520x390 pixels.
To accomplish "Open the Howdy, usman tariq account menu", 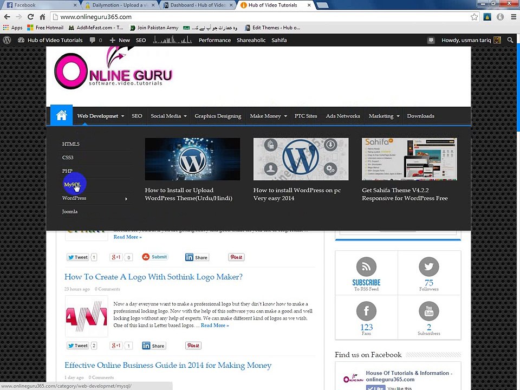I will click(x=471, y=40).
